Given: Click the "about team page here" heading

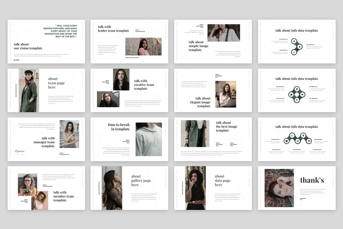Looking at the screenshot, I should (56, 83).
